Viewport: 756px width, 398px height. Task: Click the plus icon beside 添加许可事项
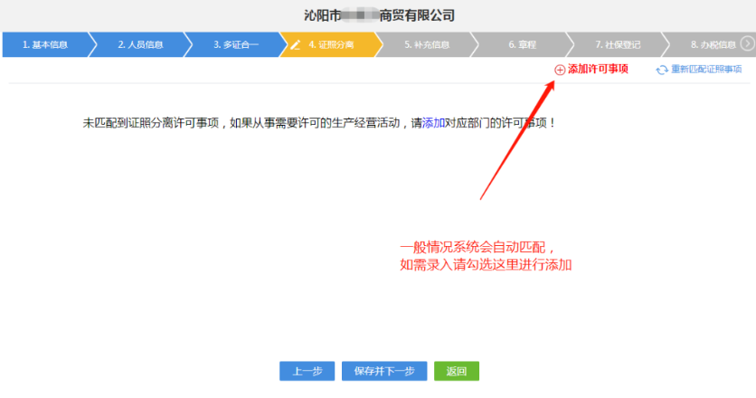pyautogui.click(x=560, y=70)
